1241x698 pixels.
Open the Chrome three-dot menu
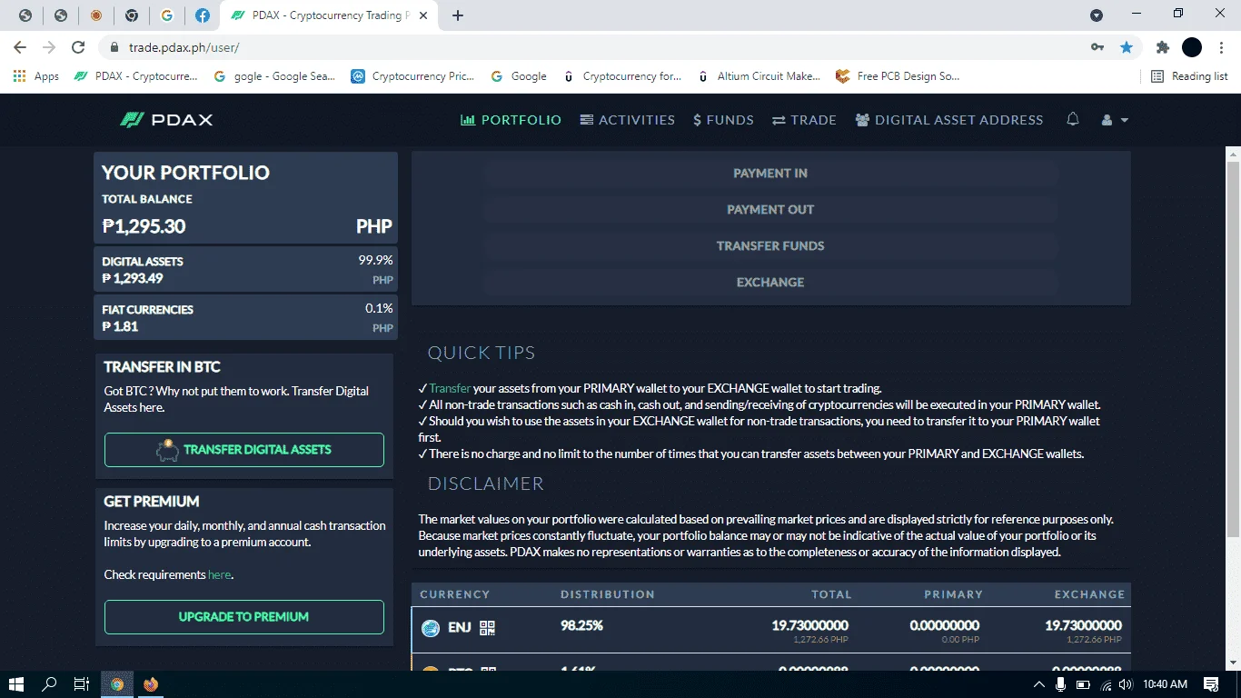[1221, 47]
